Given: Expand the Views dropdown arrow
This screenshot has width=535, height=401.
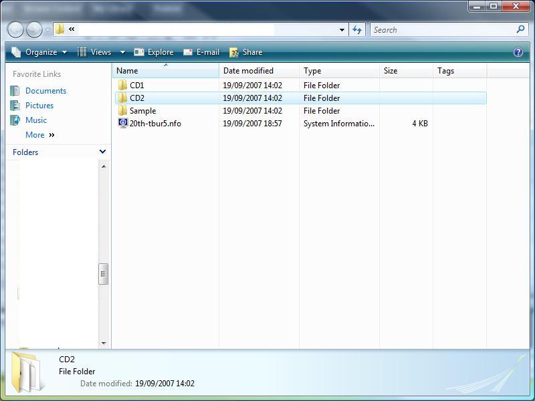Looking at the screenshot, I should tap(122, 52).
